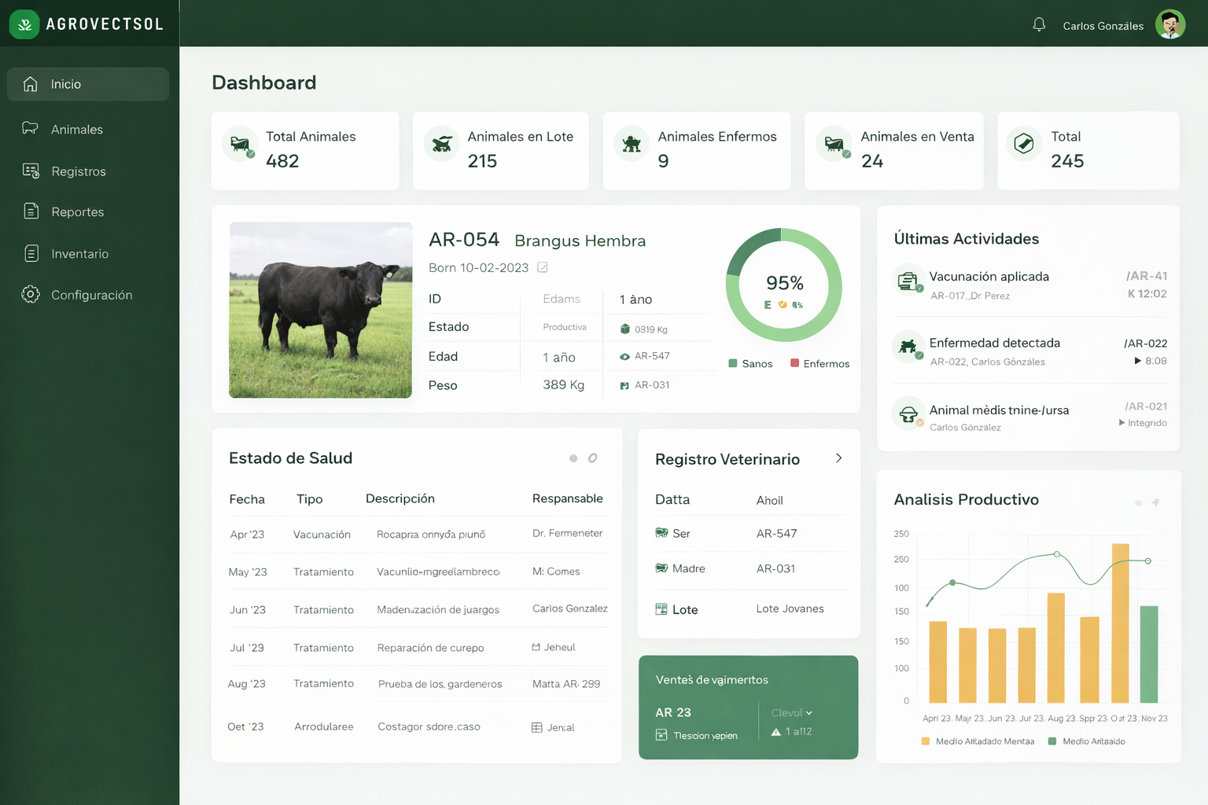Image resolution: width=1208 pixels, height=805 pixels.
Task: Click the tallest yellow bar for Oct 23
Action: click(x=1121, y=623)
